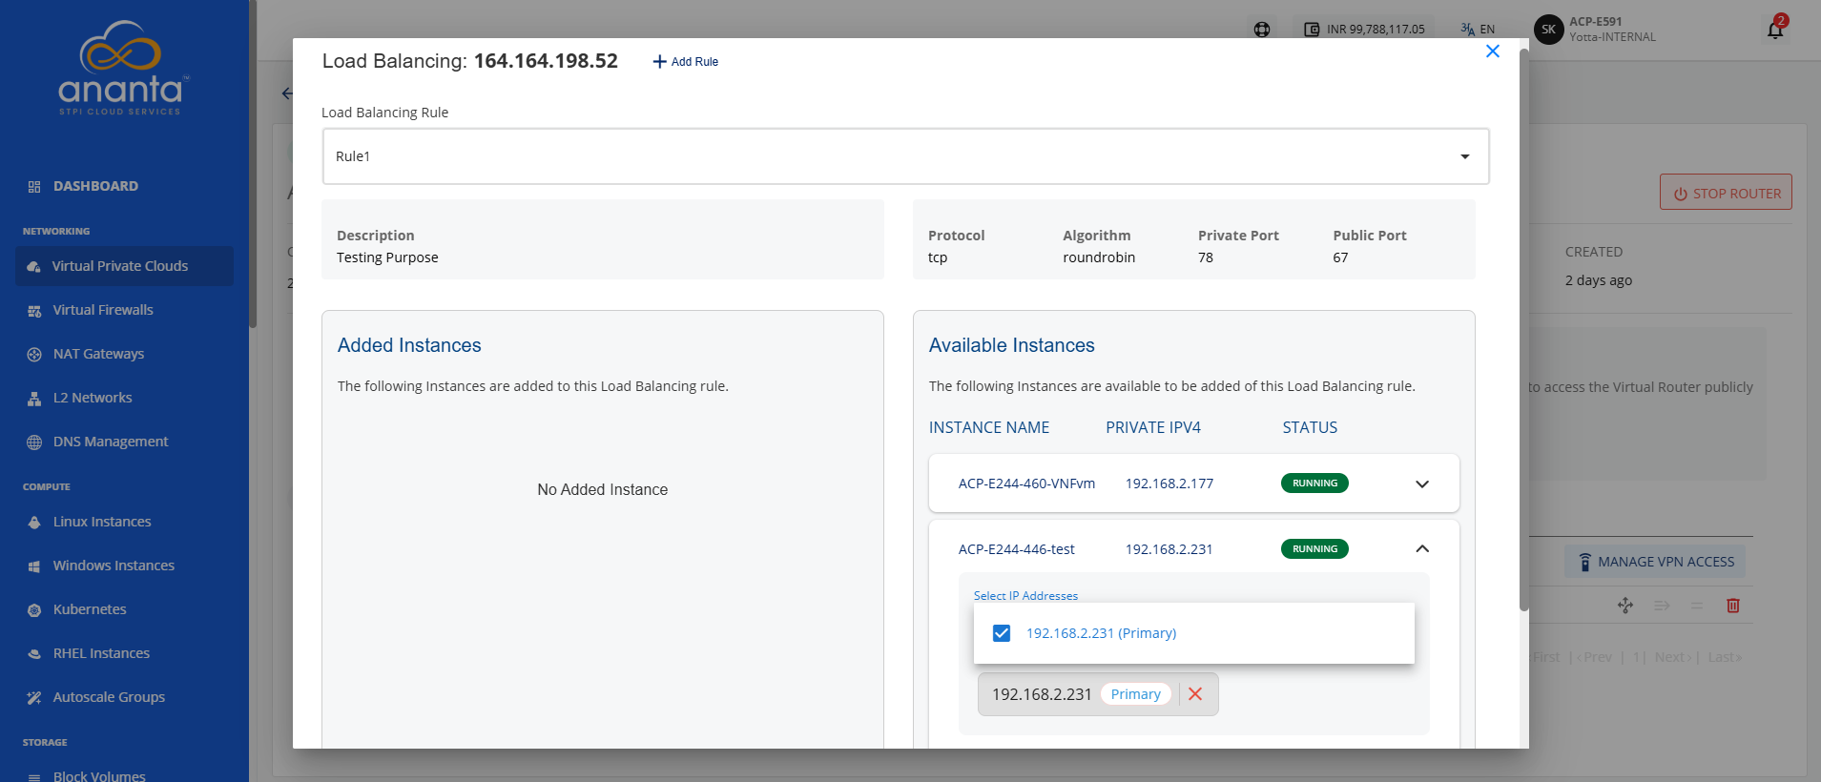The height and width of the screenshot is (782, 1821).
Task: Open the support help icon in the top bar
Action: (1262, 30)
